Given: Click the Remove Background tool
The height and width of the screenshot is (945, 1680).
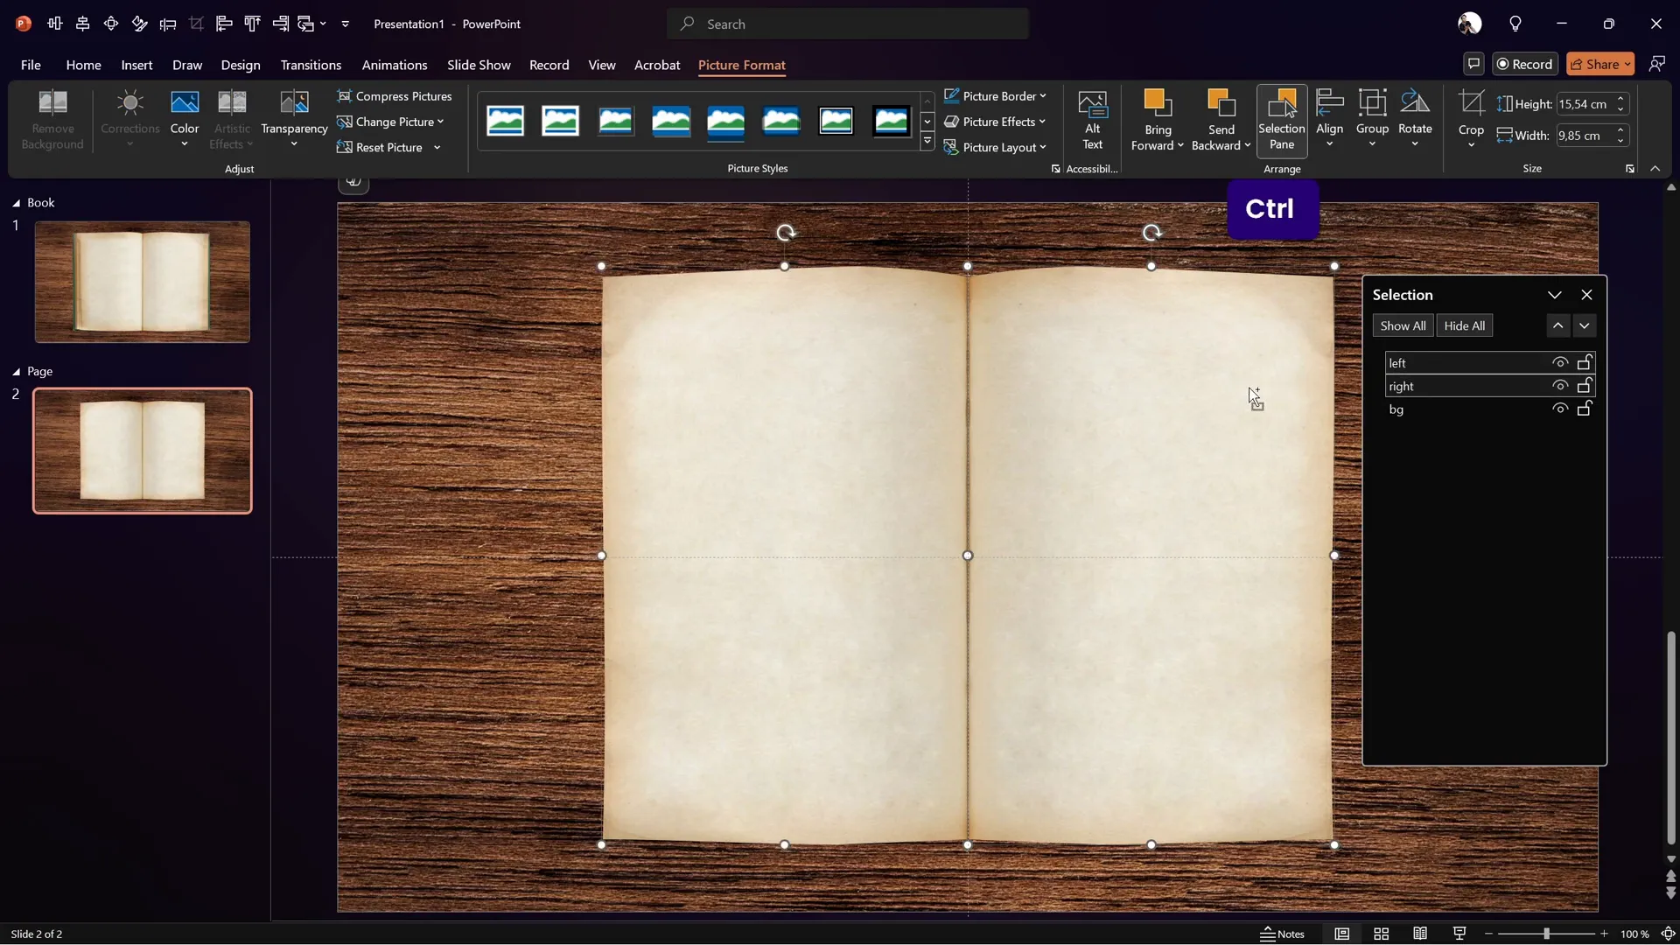Looking at the screenshot, I should 52,120.
